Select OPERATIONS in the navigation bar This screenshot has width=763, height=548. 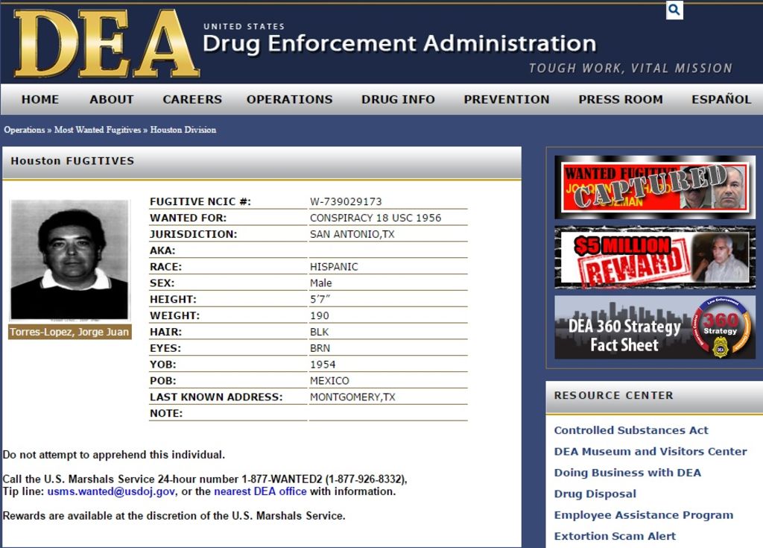[x=290, y=99]
